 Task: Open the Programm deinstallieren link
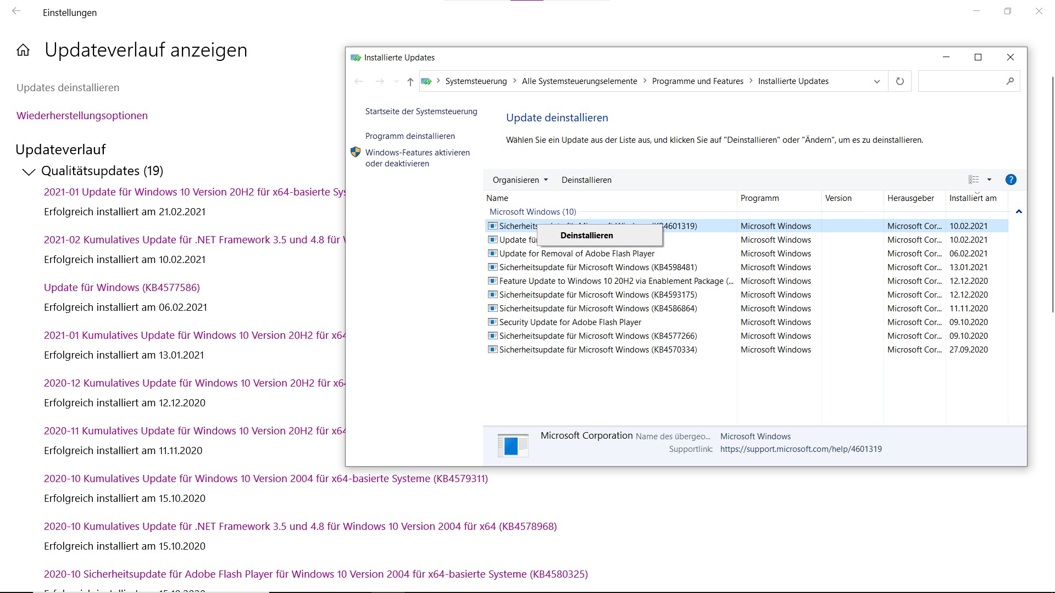click(410, 136)
